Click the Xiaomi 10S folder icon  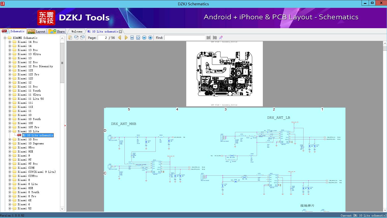tap(15, 123)
